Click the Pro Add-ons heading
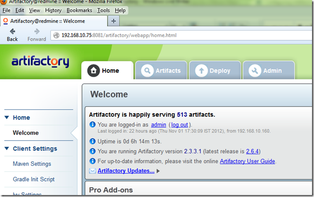Image resolution: width=314 pixels, height=197 pixels. click(x=111, y=190)
